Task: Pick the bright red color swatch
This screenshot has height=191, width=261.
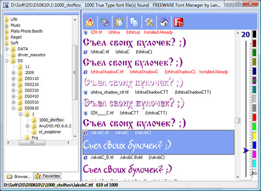Action: [254, 117]
